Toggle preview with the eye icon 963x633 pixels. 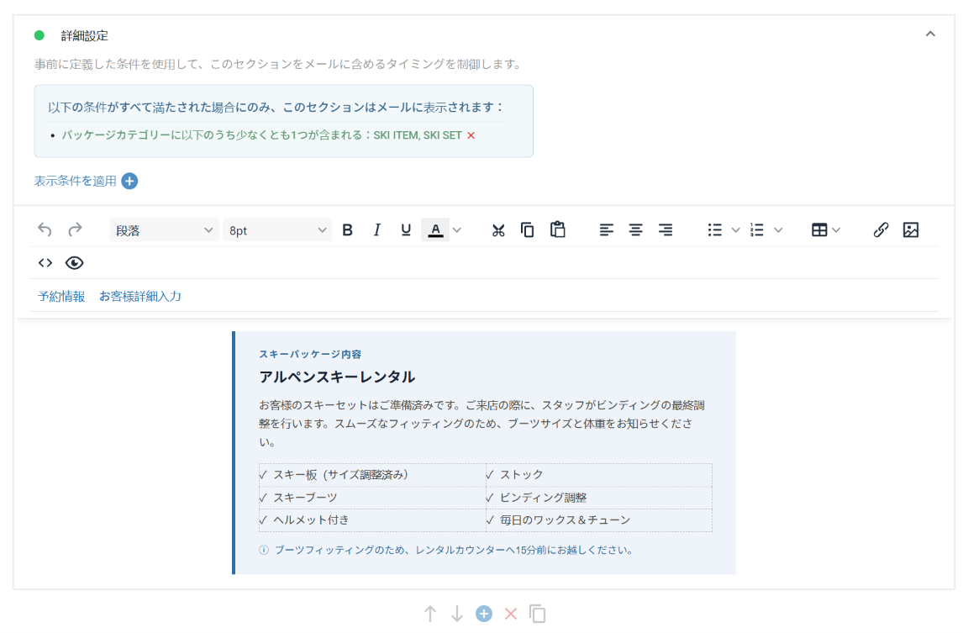click(x=74, y=263)
